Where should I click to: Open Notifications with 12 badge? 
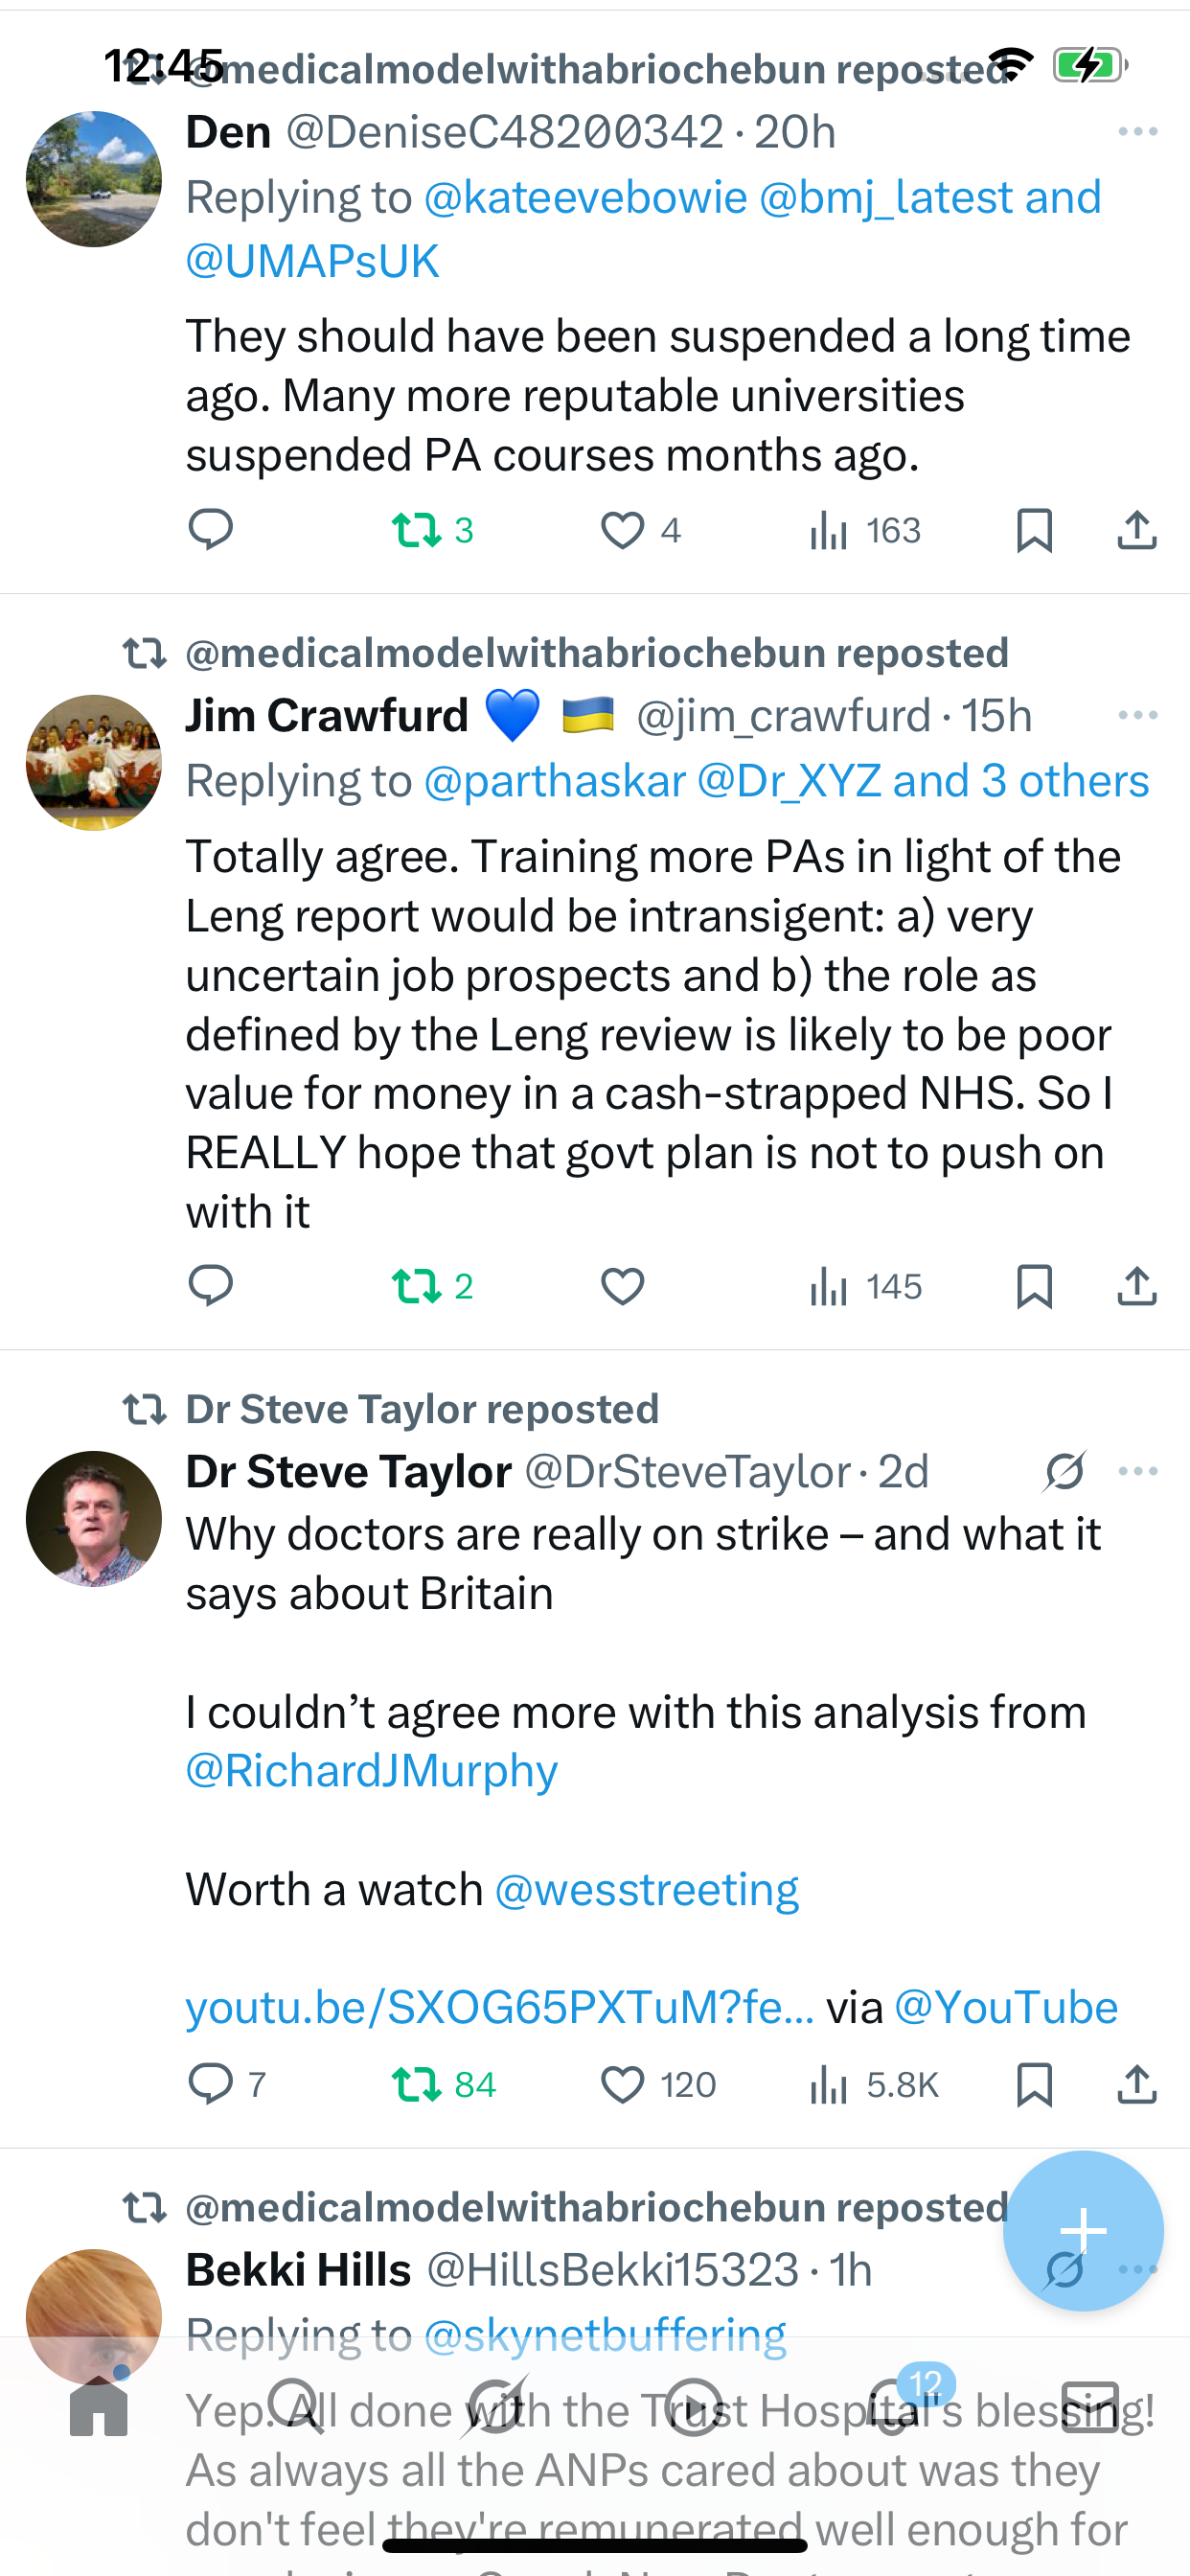click(x=893, y=2409)
